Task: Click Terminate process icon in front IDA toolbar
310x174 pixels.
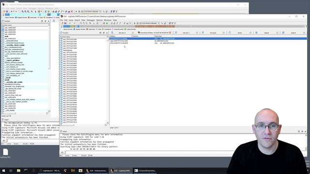Action: point(140,23)
